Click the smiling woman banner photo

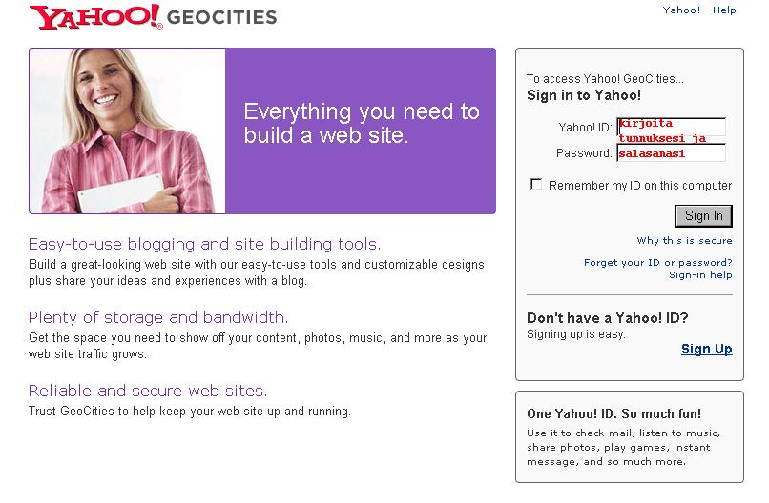128,131
